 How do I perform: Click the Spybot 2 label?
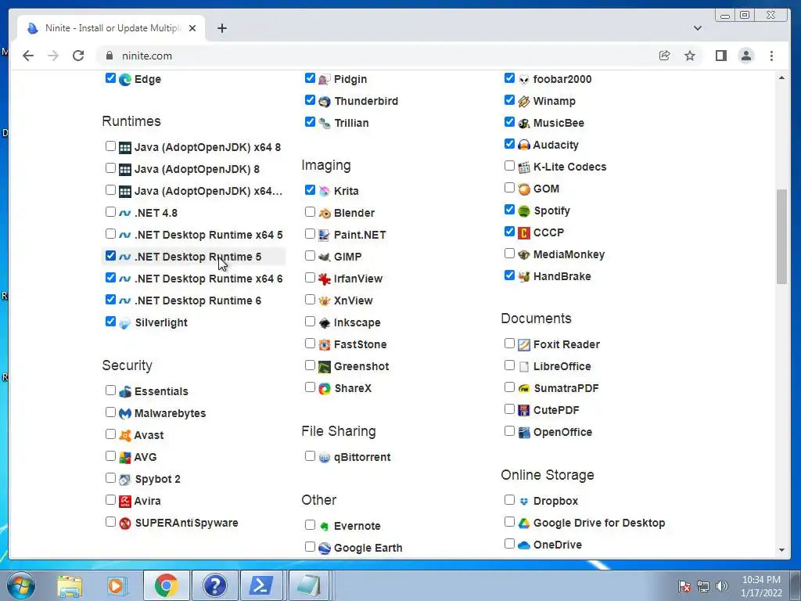[158, 480]
